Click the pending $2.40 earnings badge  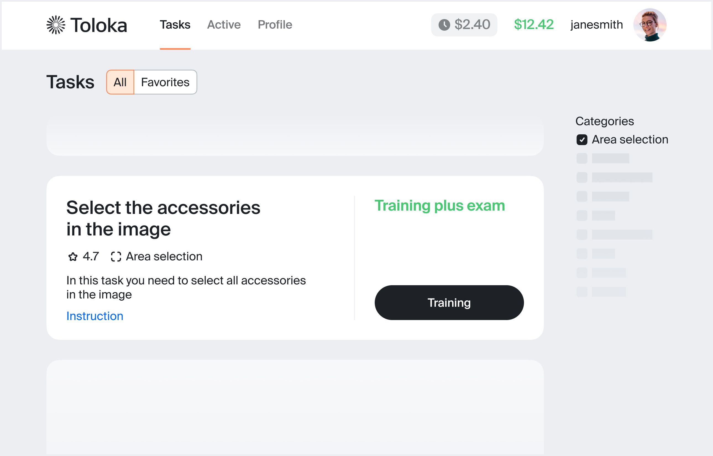click(x=464, y=25)
